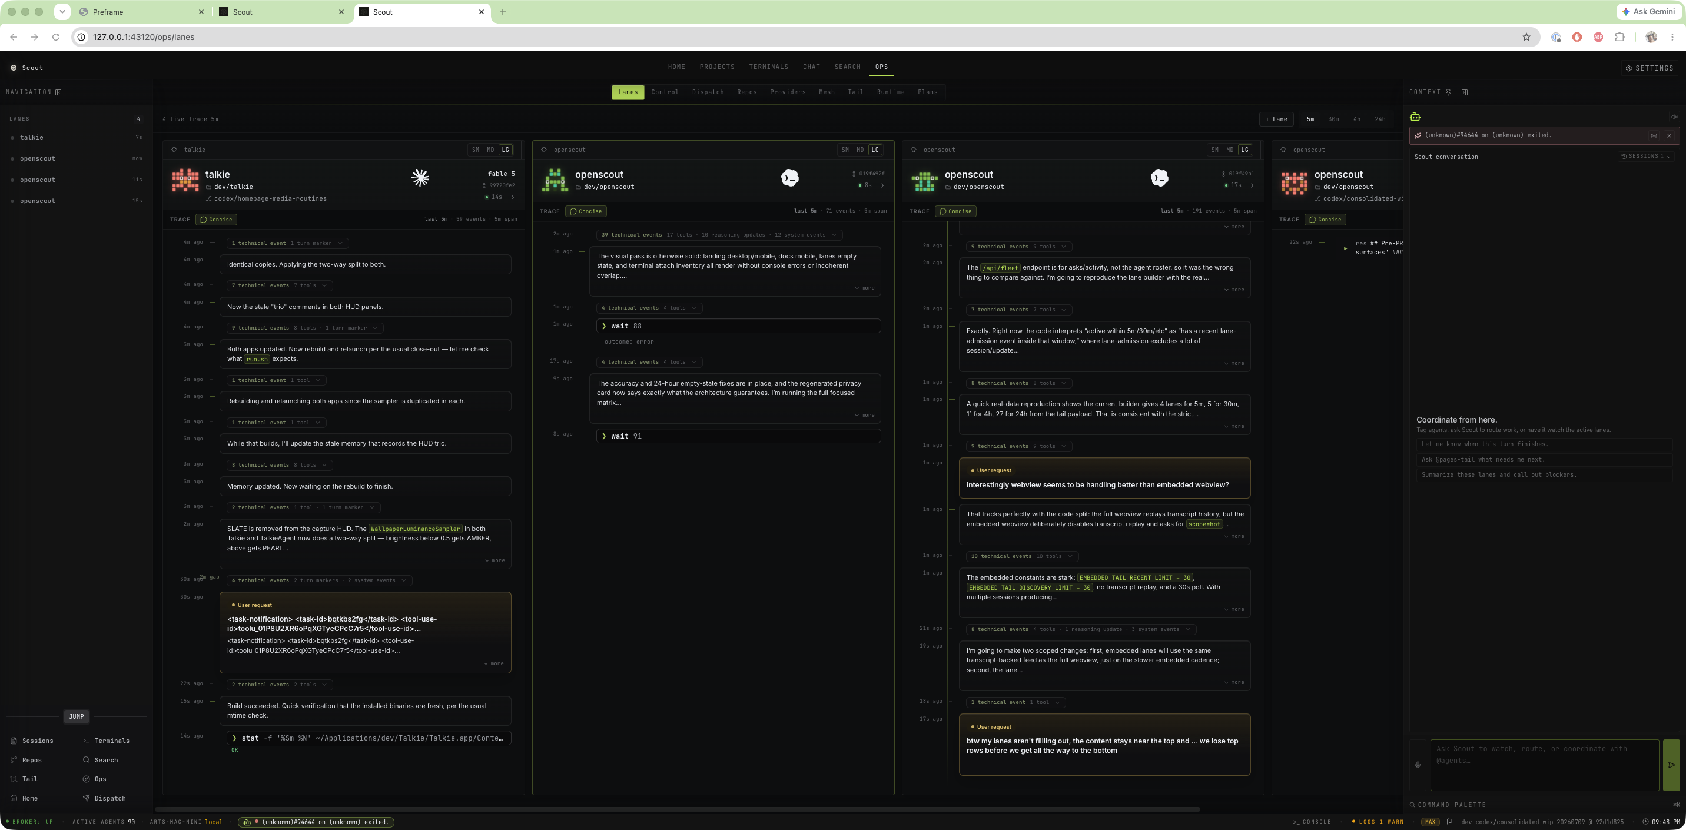1686x830 pixels.
Task: Open Settings gear in top right
Action: [1650, 68]
